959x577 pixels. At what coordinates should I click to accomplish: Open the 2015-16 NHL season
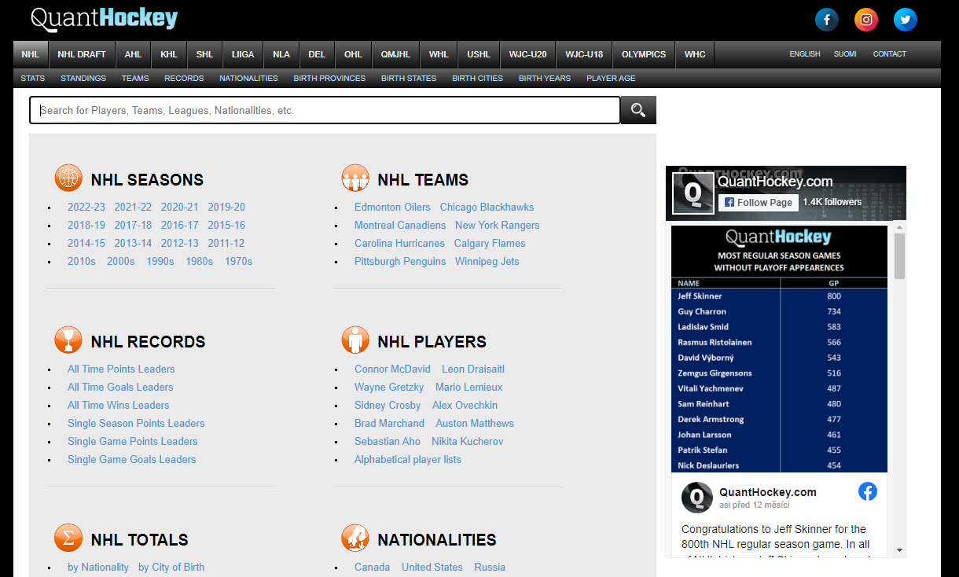226,226
